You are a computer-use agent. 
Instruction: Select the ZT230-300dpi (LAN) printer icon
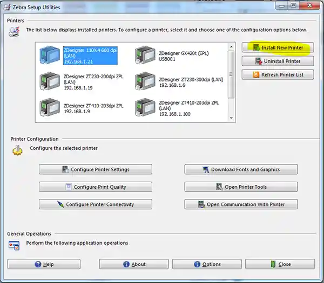click(145, 81)
